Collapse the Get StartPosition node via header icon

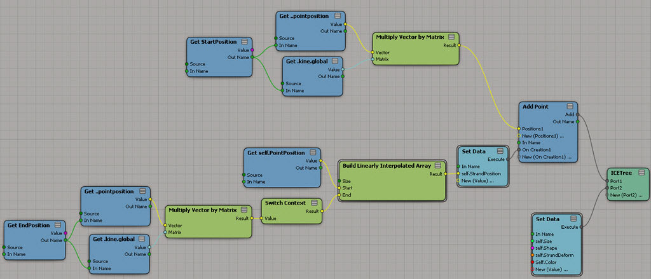[x=245, y=42]
